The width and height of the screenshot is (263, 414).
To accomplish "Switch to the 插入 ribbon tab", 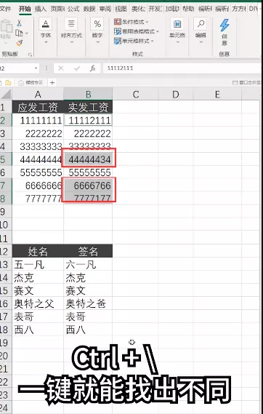I will tap(41, 9).
